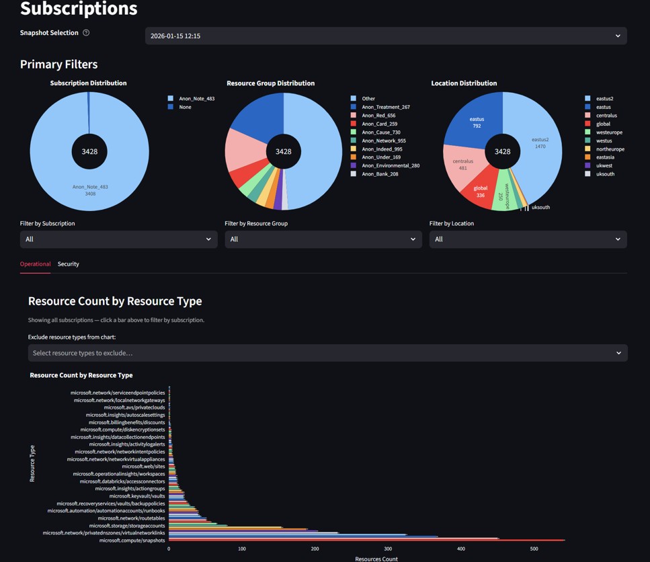The height and width of the screenshot is (562, 650).
Task: Select the Operational tab
Action: 35,264
